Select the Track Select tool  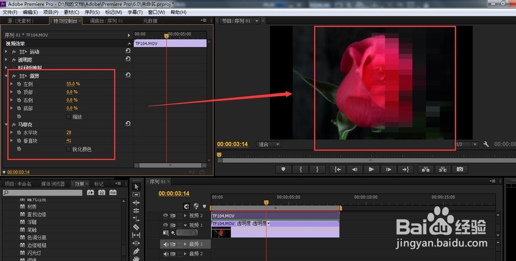tap(136, 195)
